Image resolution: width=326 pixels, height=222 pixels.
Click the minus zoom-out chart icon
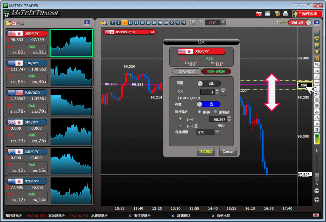click(x=317, y=191)
